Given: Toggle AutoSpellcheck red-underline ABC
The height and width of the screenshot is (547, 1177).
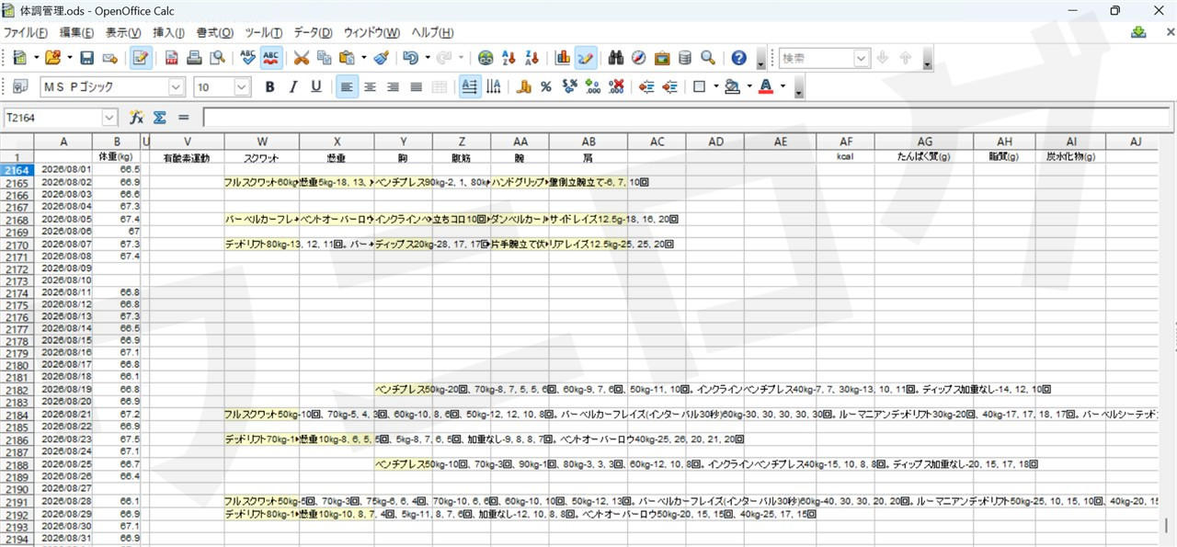Looking at the screenshot, I should coord(270,58).
